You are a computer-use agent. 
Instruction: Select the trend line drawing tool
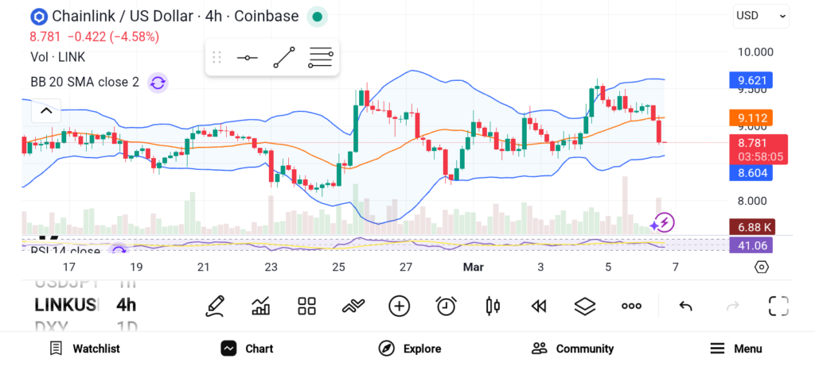283,57
